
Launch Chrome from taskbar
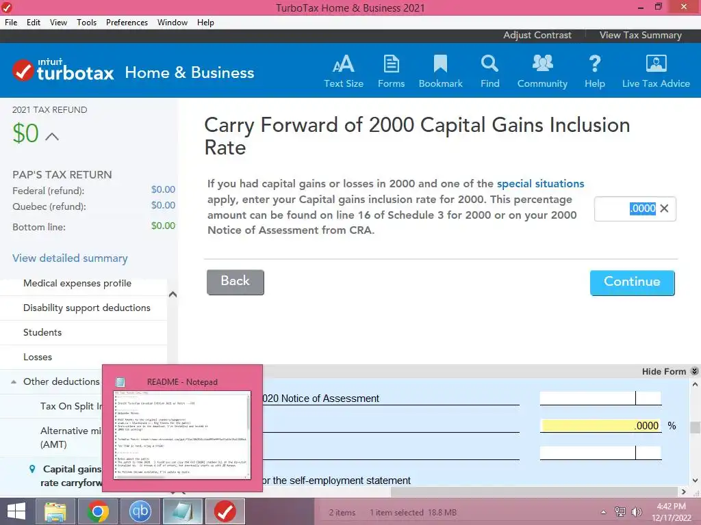click(98, 511)
